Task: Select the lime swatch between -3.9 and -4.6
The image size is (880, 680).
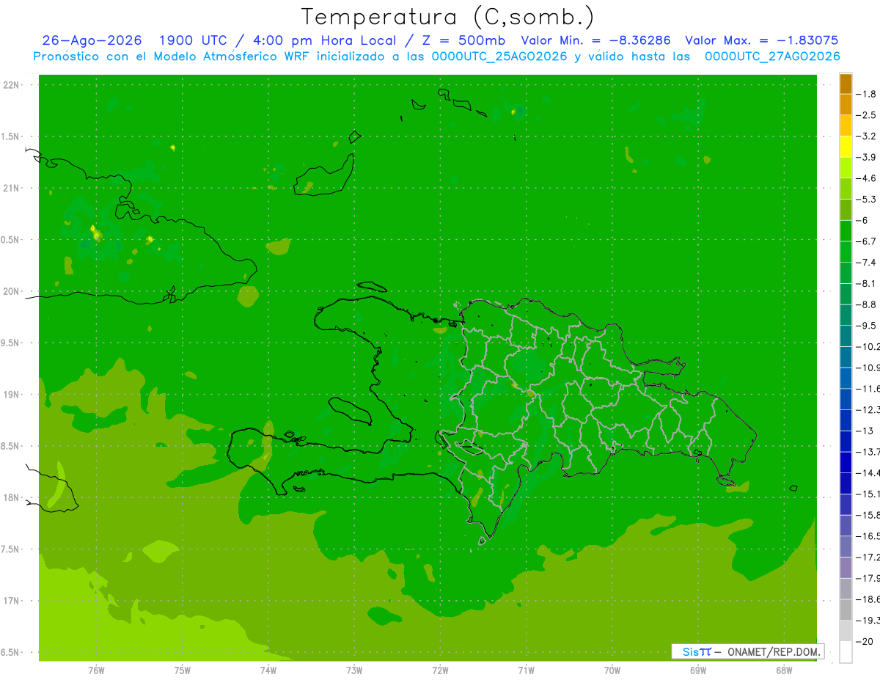Action: [846, 168]
